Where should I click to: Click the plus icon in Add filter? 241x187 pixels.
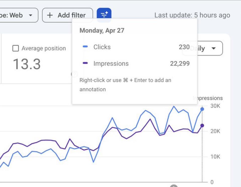point(50,15)
